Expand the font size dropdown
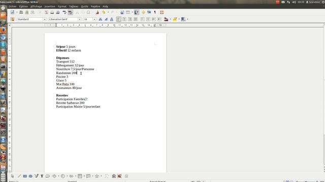The width and height of the screenshot is (325, 182). coord(94,19)
